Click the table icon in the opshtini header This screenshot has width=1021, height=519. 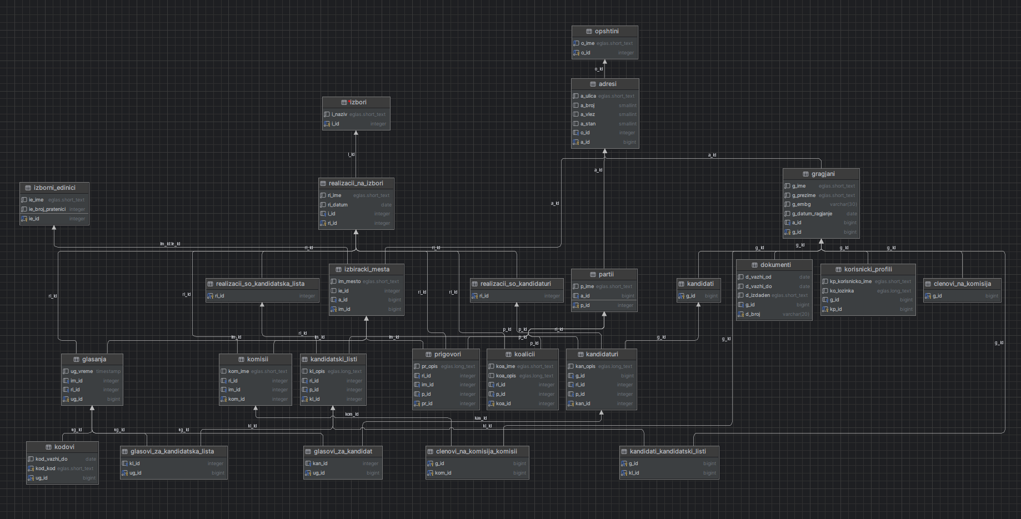tap(589, 32)
